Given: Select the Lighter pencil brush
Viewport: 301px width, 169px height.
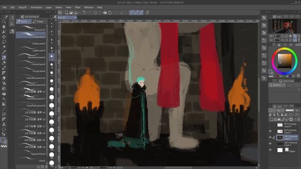Looking at the screenshot, I should point(31,49).
